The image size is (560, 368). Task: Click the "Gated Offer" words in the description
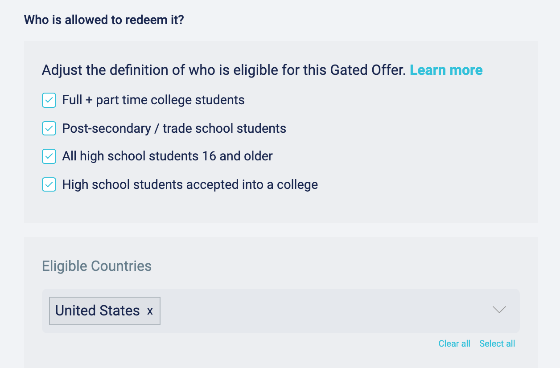point(368,70)
